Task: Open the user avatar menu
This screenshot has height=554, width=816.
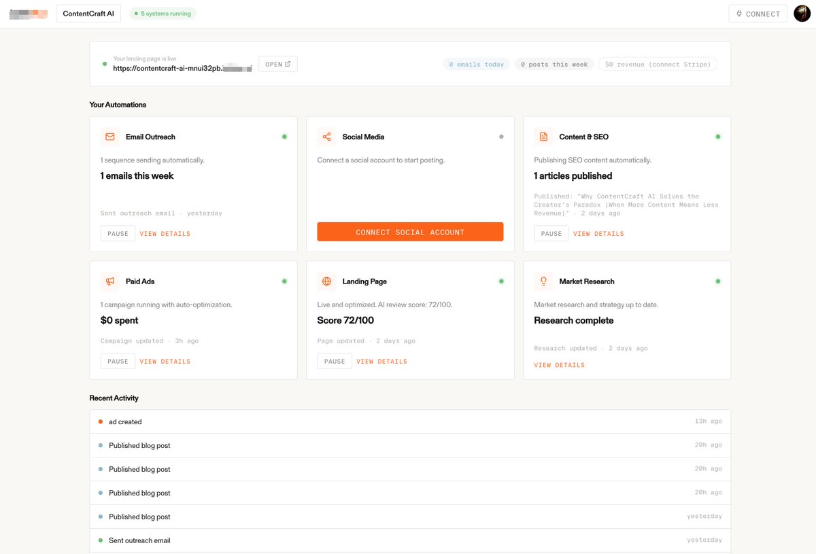Action: pos(802,14)
